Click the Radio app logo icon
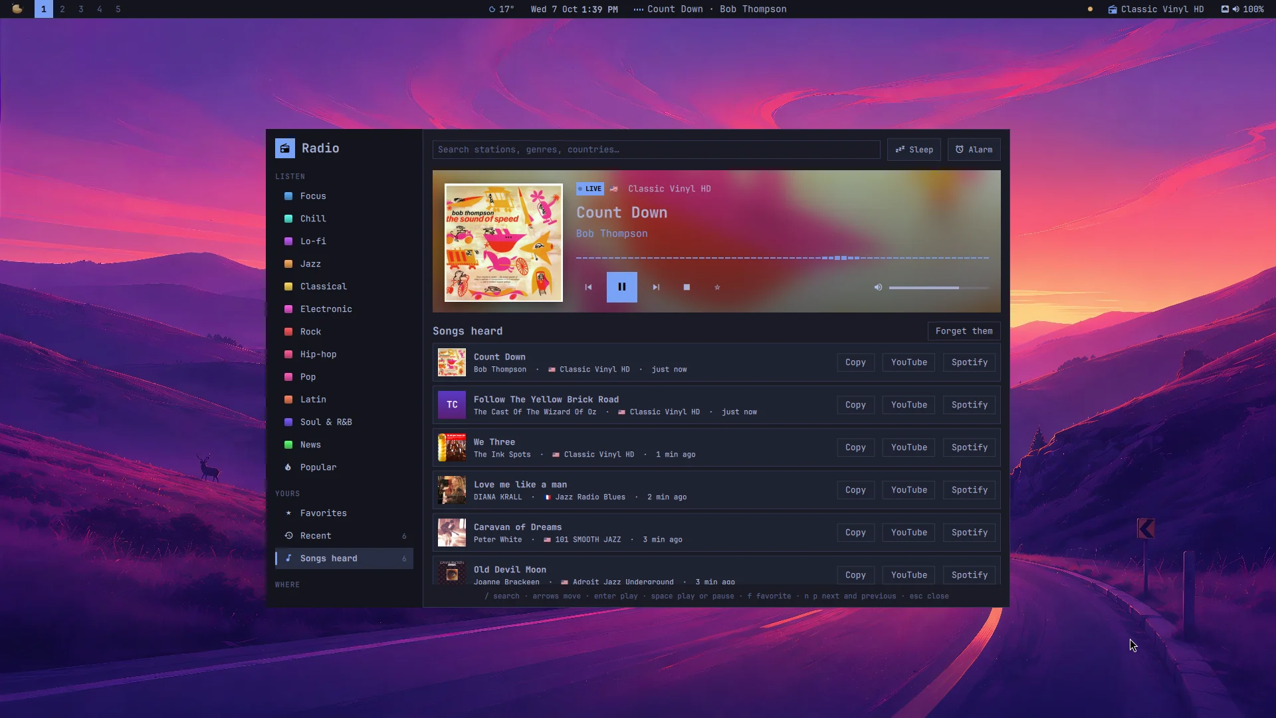Screen dimensions: 1276x718 tap(285, 148)
